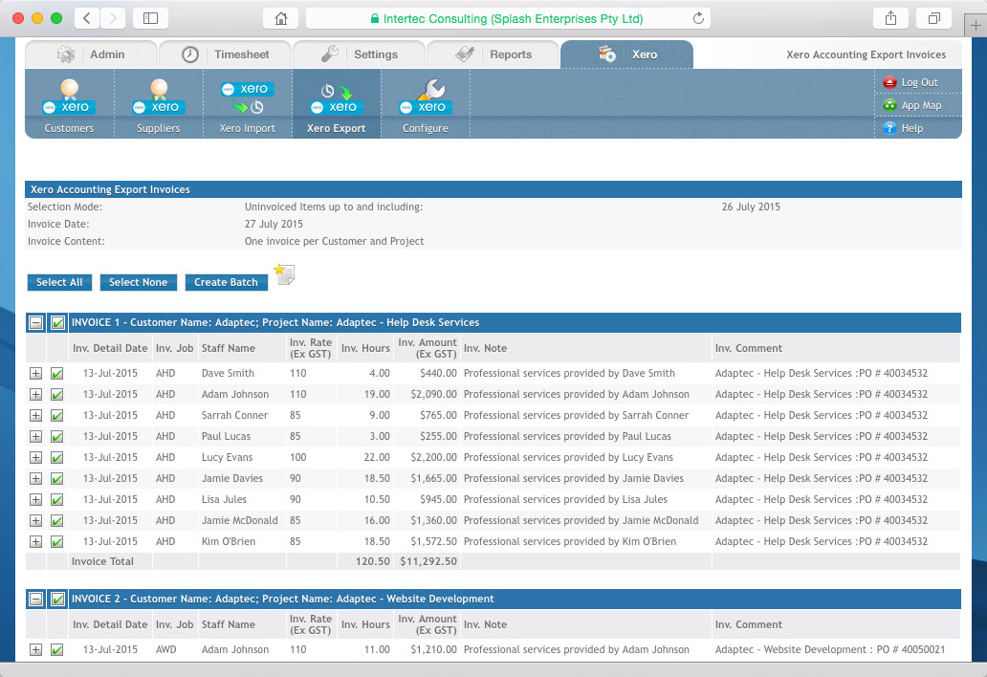987x677 pixels.
Task: Open the App Map icon
Action: 889,105
